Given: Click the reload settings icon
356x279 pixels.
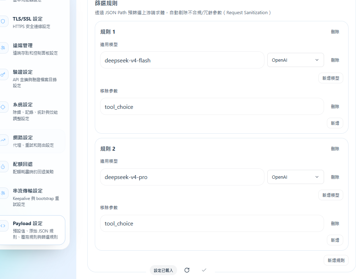Looking at the screenshot, I should (187, 270).
